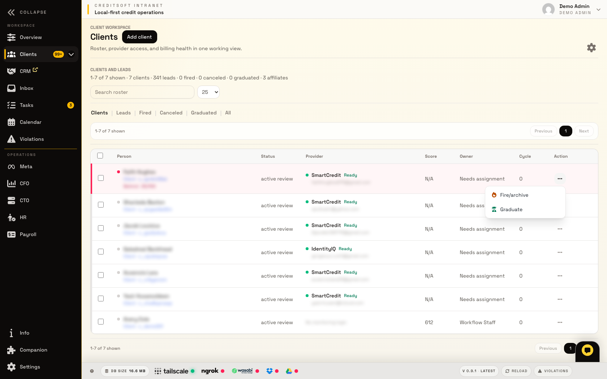This screenshot has width=607, height=379.
Task: Tick the checkbox on the IdentityIQ row
Action: pos(101,252)
